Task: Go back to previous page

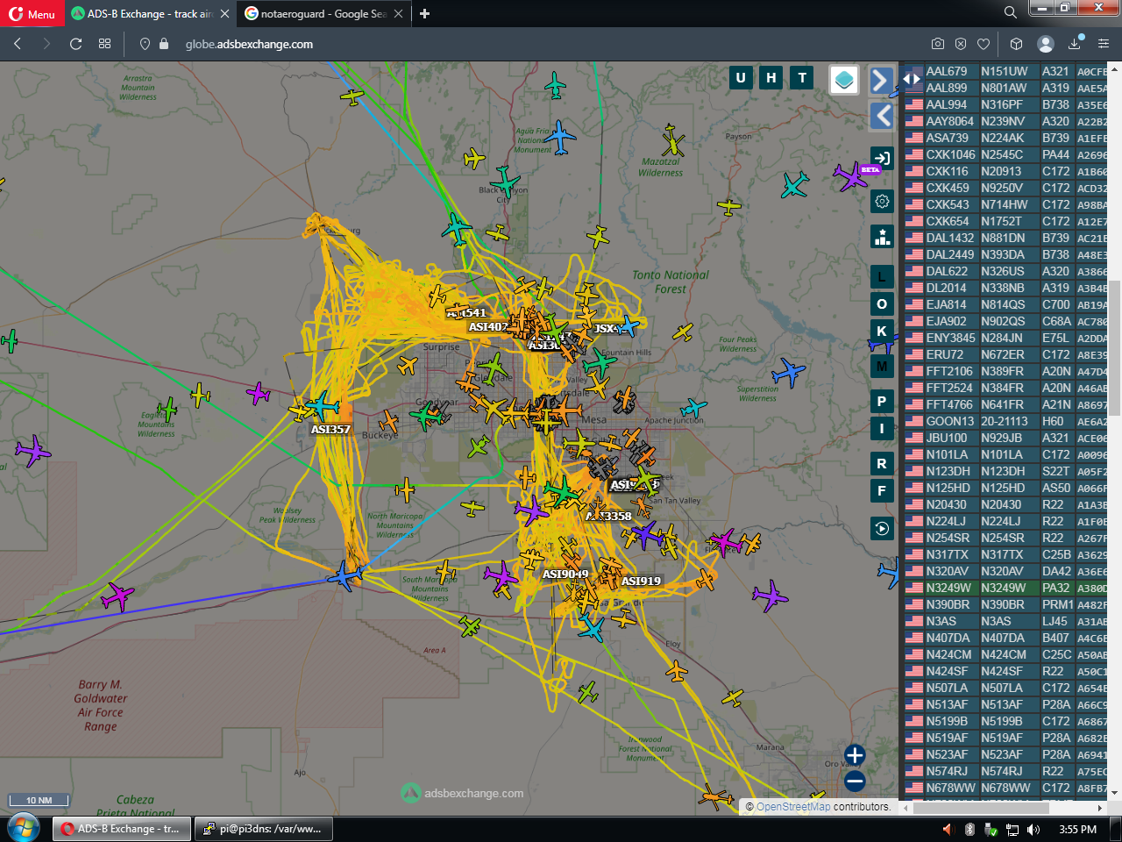Action: pyautogui.click(x=18, y=44)
